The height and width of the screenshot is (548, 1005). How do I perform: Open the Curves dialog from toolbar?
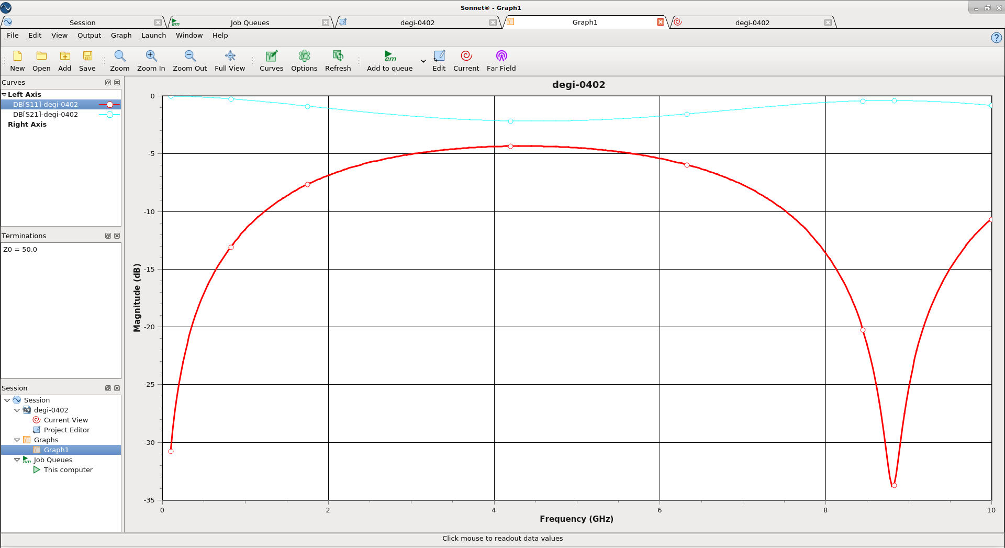tap(272, 61)
